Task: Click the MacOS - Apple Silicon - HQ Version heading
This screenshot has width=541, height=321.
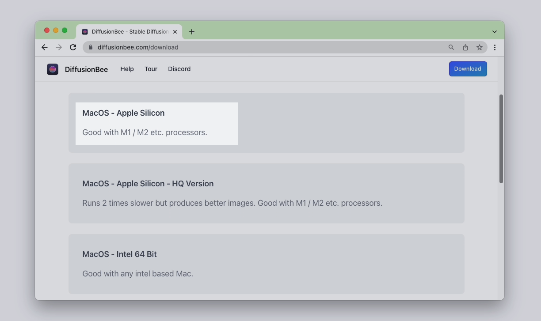Action: (x=148, y=184)
